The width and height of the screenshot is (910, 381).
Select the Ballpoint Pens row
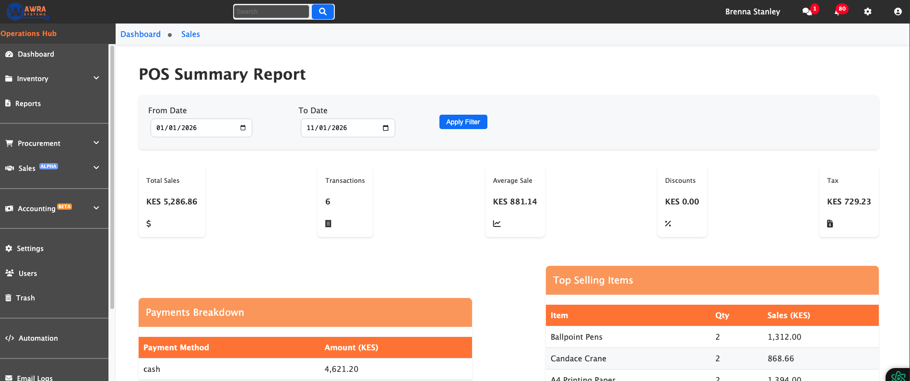712,337
